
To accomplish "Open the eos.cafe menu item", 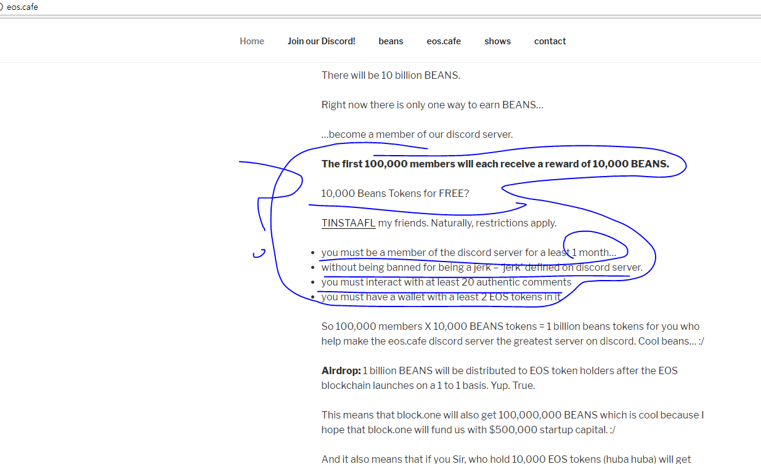I will click(x=444, y=41).
